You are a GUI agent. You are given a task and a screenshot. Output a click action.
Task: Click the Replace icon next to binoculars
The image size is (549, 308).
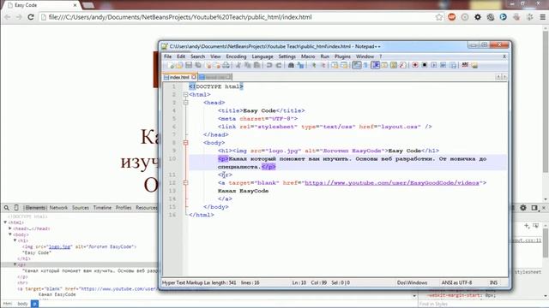(300, 65)
